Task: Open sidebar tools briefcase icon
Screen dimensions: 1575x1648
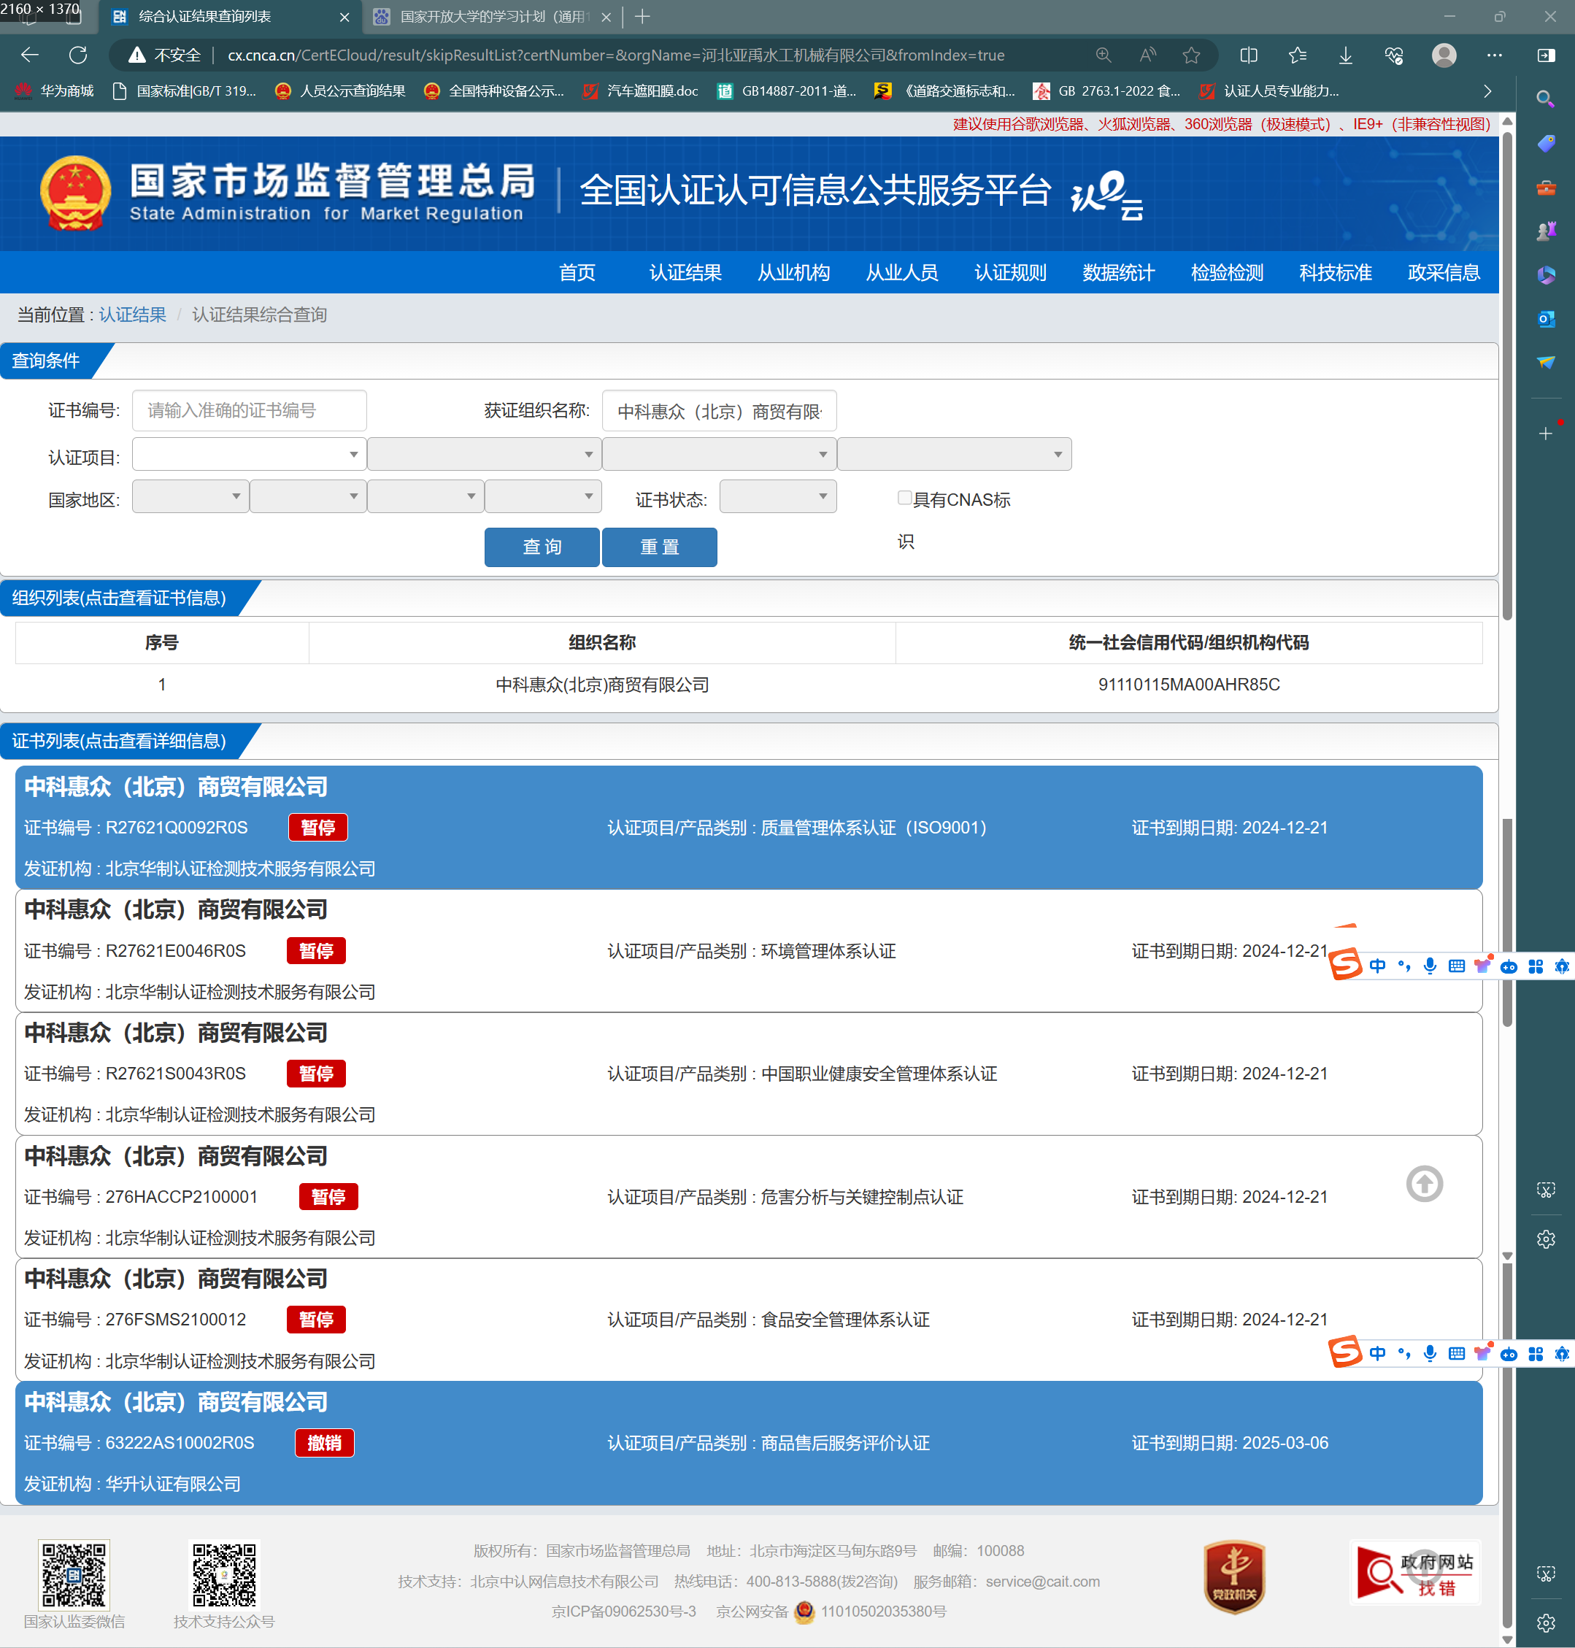Action: [x=1546, y=188]
